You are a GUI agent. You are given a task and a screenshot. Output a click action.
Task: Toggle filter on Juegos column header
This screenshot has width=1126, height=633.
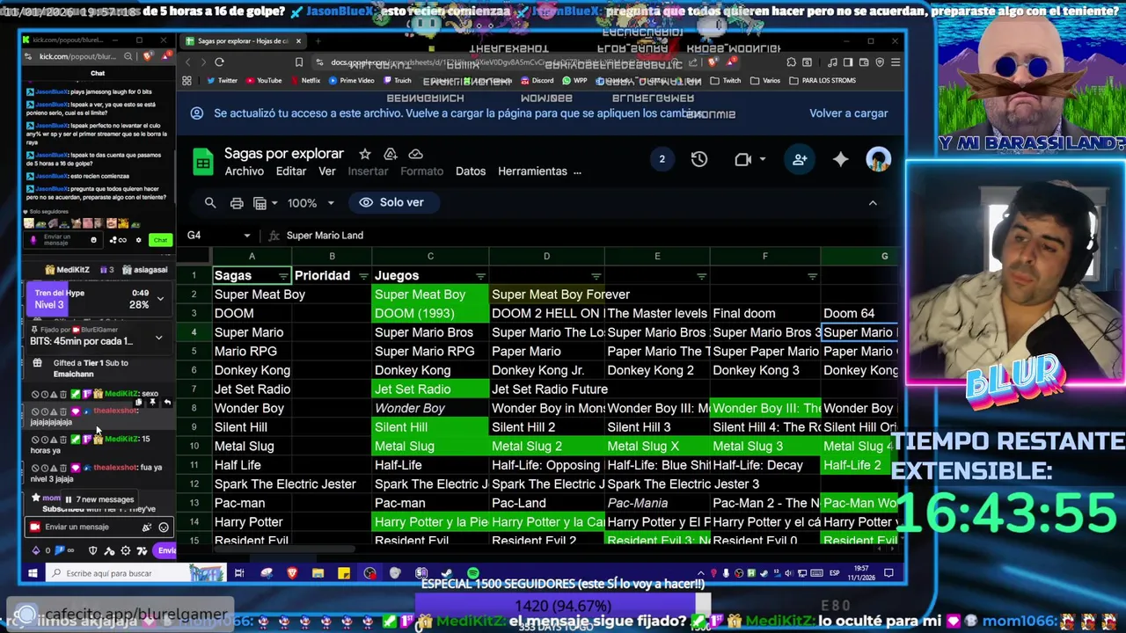pos(480,276)
